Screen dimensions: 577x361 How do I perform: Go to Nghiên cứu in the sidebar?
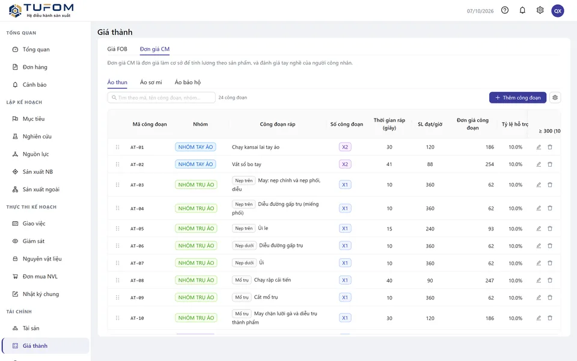(x=45, y=137)
